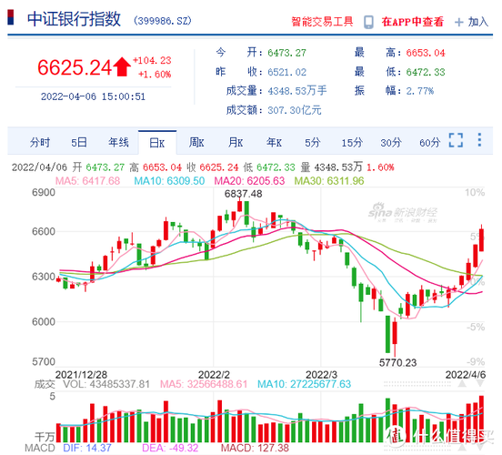This screenshot has height=455, width=502.
Task: Open the 智能交易工具 link
Action: (x=322, y=22)
